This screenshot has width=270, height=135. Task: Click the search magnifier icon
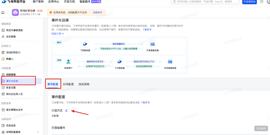tap(175, 1)
